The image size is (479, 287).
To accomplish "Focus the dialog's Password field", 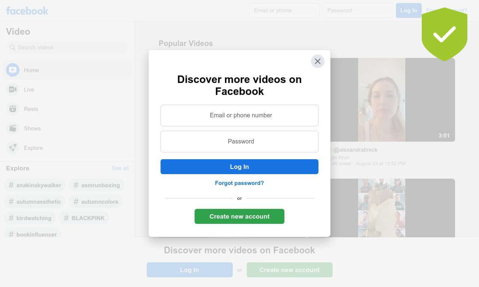I will pyautogui.click(x=239, y=142).
